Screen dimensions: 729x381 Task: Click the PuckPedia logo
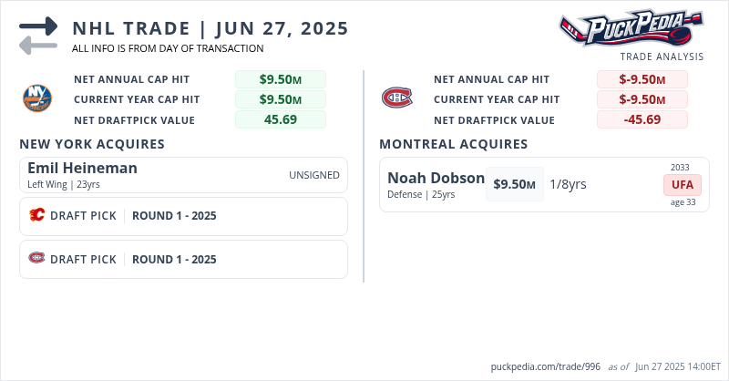click(631, 29)
